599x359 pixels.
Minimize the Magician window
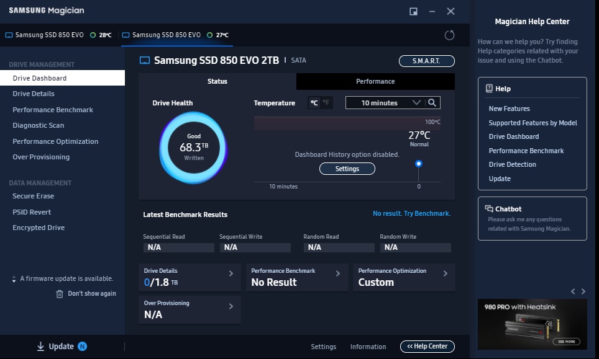432,11
